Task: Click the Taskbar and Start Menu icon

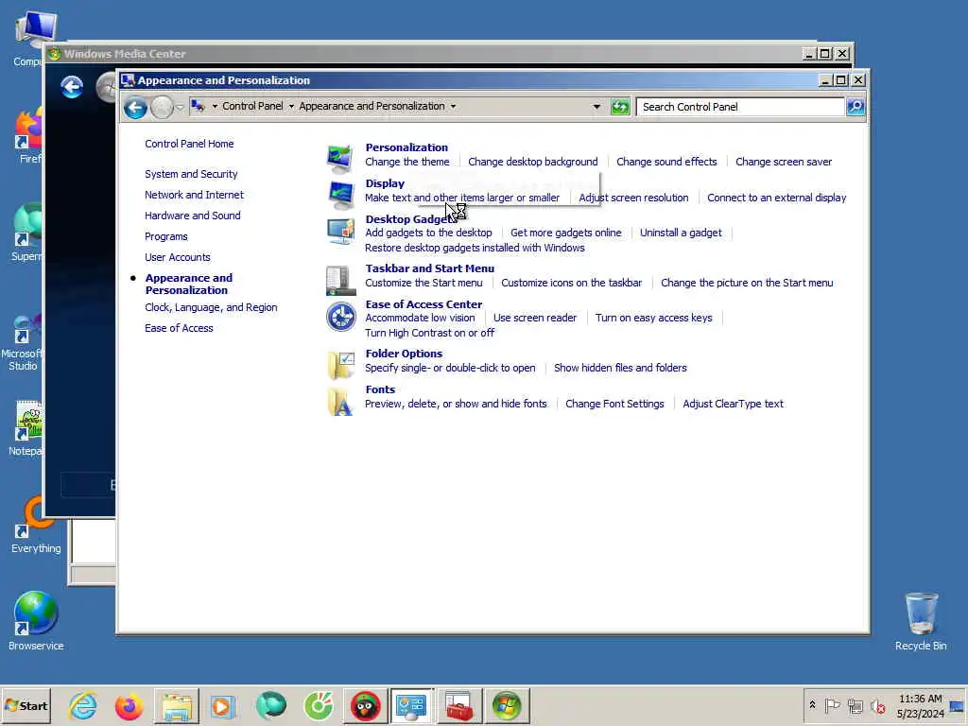Action: click(x=340, y=280)
